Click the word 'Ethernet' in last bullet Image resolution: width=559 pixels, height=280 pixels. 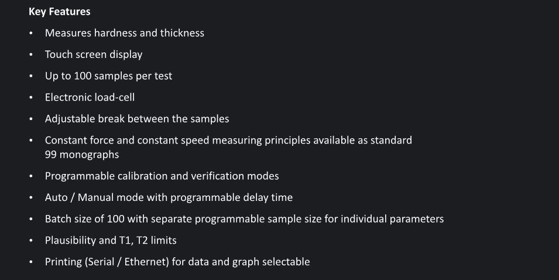pos(148,262)
